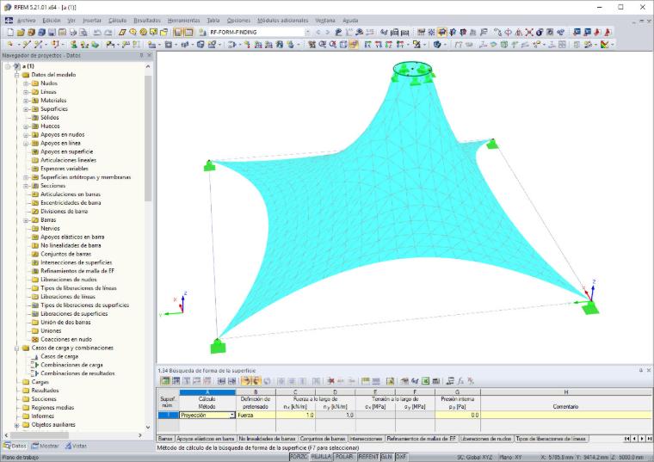Click the yellow parallelogram surface icon
The image size is (654, 462).
[122, 32]
